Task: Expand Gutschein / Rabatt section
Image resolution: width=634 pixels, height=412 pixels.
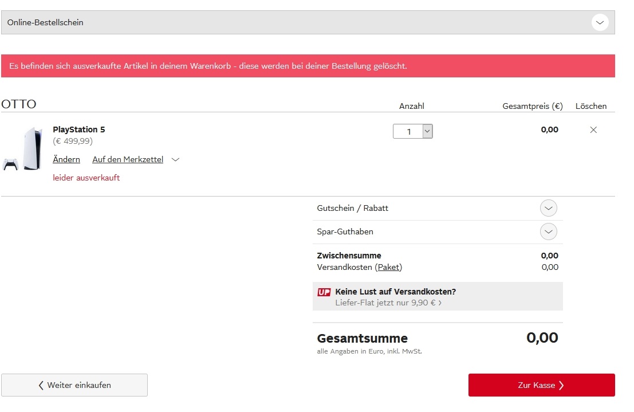Action: pos(548,208)
